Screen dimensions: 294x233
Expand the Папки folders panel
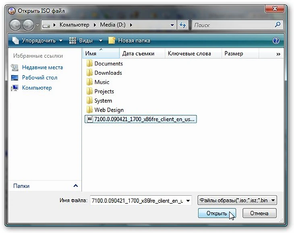click(75, 186)
